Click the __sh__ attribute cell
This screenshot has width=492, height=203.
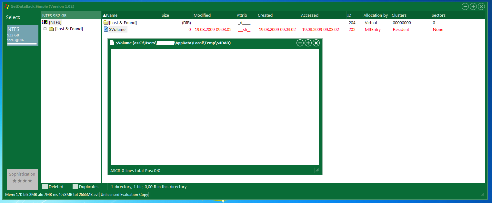(244, 29)
